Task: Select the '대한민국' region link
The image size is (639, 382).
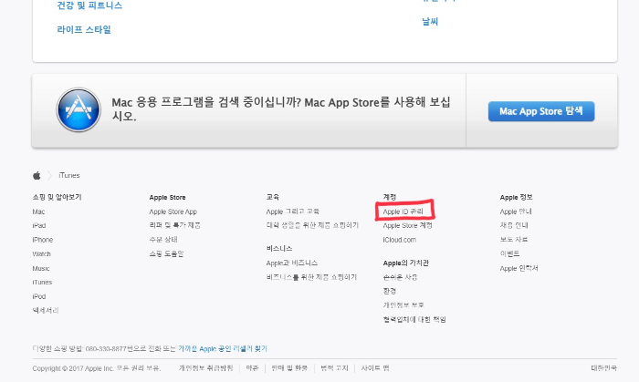Action: pyautogui.click(x=604, y=368)
